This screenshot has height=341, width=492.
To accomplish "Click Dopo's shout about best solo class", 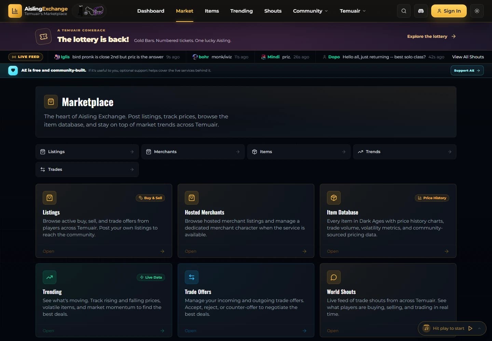I will point(383,57).
